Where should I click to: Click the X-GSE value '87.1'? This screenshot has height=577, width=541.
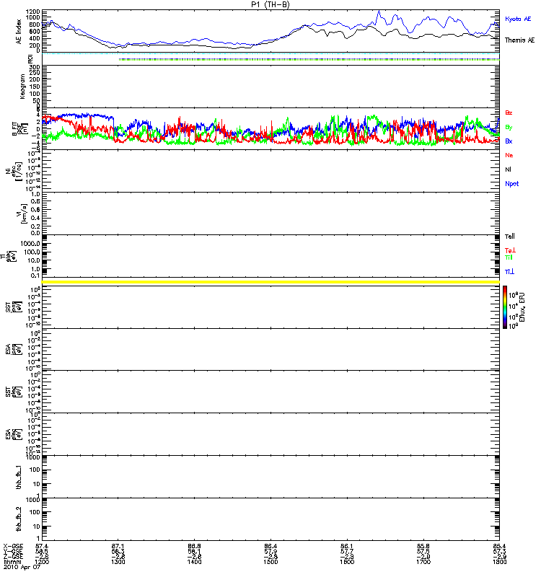coord(118,546)
